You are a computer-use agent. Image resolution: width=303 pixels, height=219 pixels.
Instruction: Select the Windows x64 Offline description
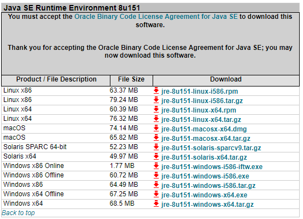pyautogui.click(x=33, y=194)
